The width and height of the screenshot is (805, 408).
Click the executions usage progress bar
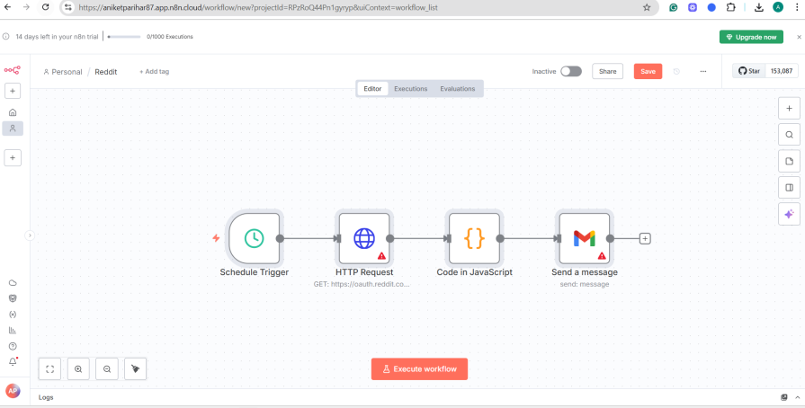124,37
